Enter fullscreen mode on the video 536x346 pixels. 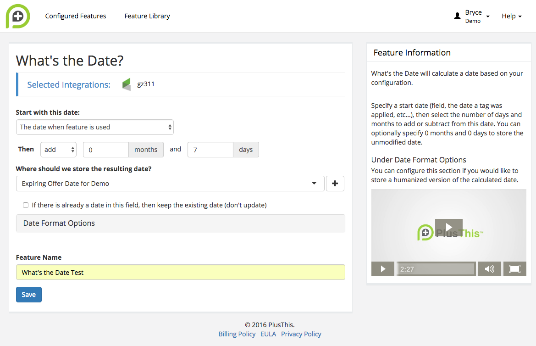[514, 269]
